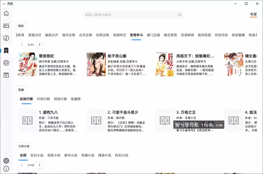Switch to 现代言情 category tab
The image size is (263, 174).
click(x=69, y=35)
